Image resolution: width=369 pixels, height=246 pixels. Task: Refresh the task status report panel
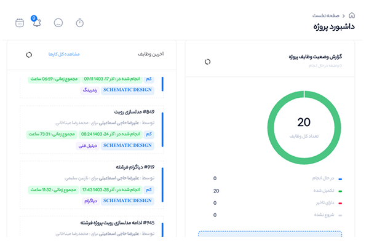point(207,62)
